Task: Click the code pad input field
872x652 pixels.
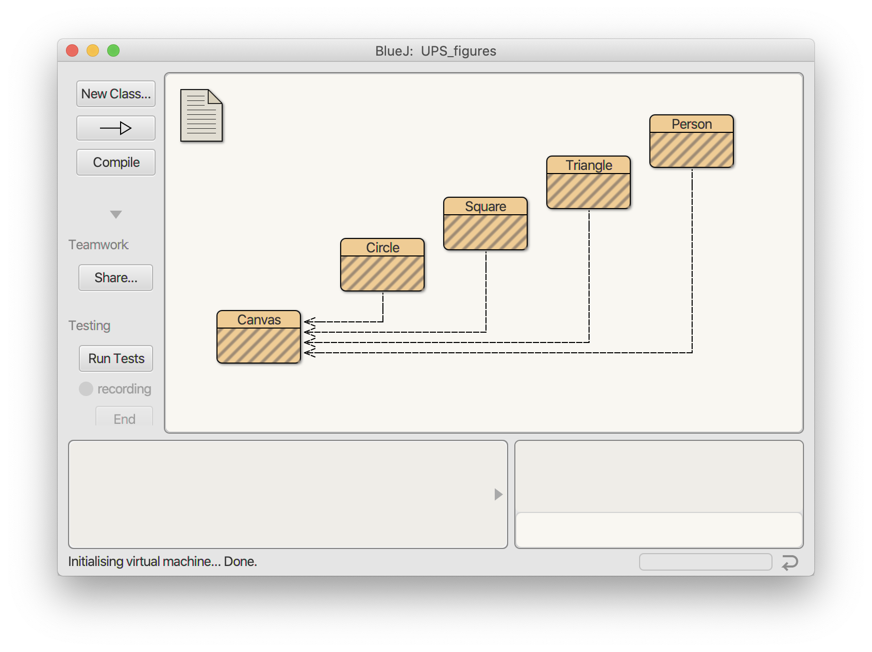Action: (659, 529)
